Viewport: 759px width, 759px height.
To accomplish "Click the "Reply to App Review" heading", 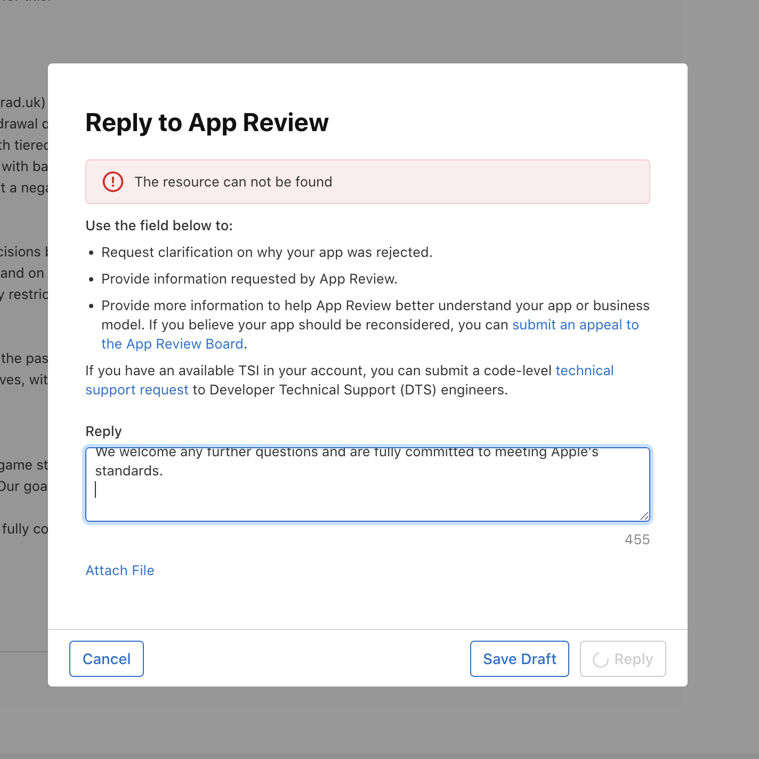I will (x=207, y=123).
